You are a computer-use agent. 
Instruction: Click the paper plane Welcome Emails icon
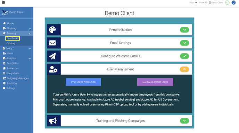coord(52,56)
